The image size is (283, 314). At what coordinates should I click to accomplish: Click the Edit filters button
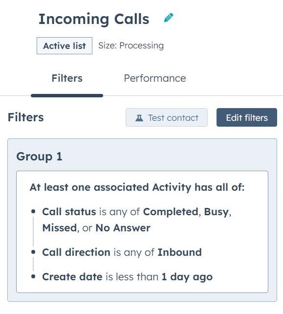(247, 117)
